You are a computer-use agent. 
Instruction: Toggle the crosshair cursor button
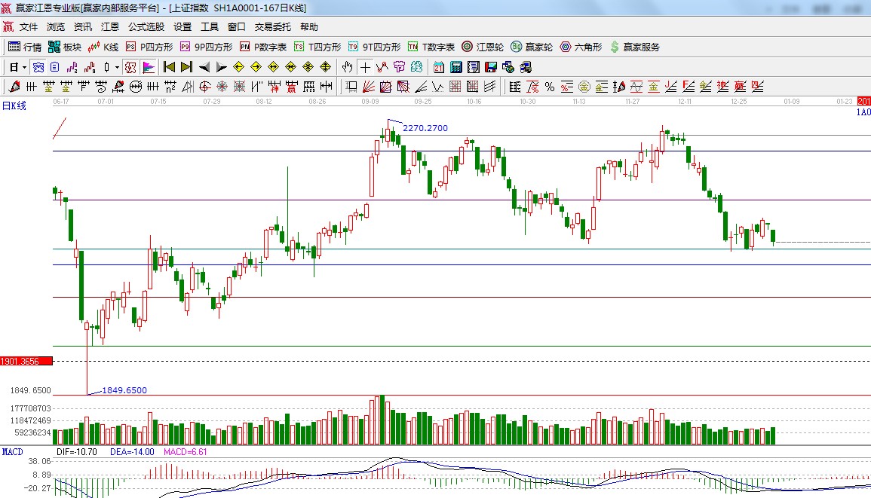click(365, 67)
